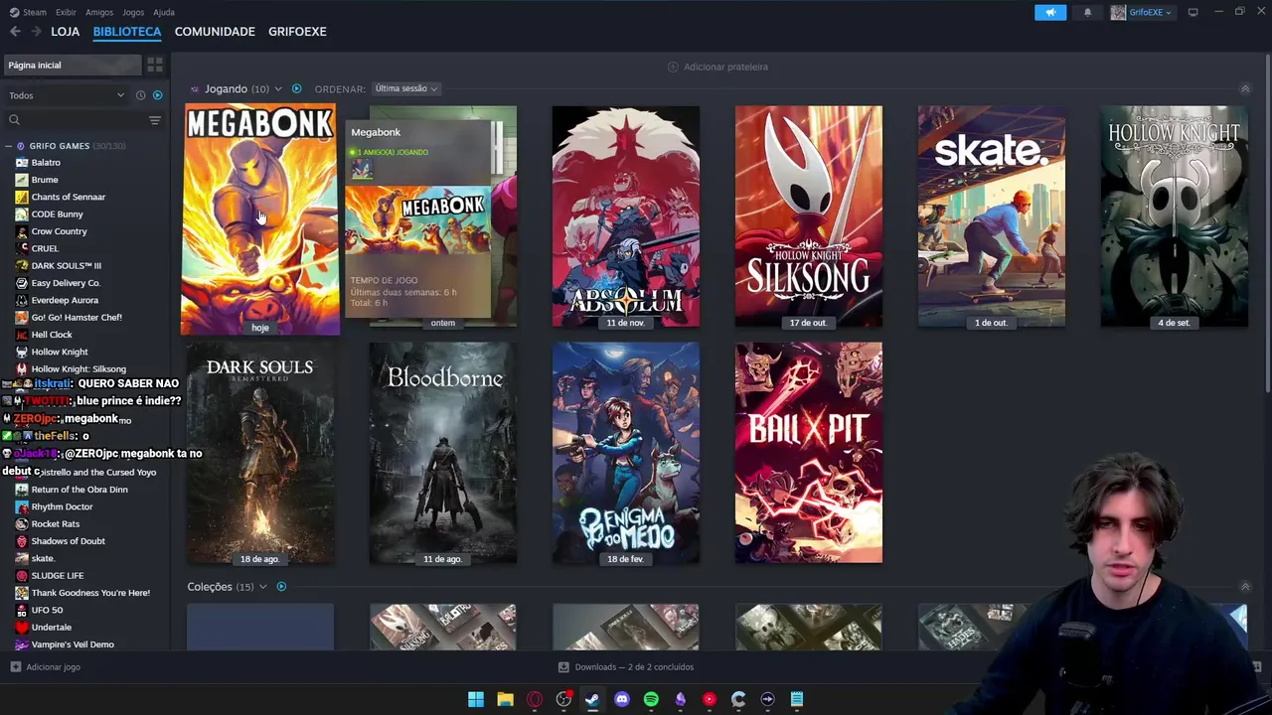Collapse the Coleções shelf with double chevron
The image size is (1272, 715).
pos(1245,587)
